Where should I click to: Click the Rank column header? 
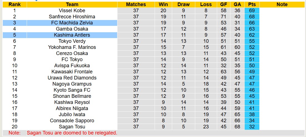click(x=14, y=4)
